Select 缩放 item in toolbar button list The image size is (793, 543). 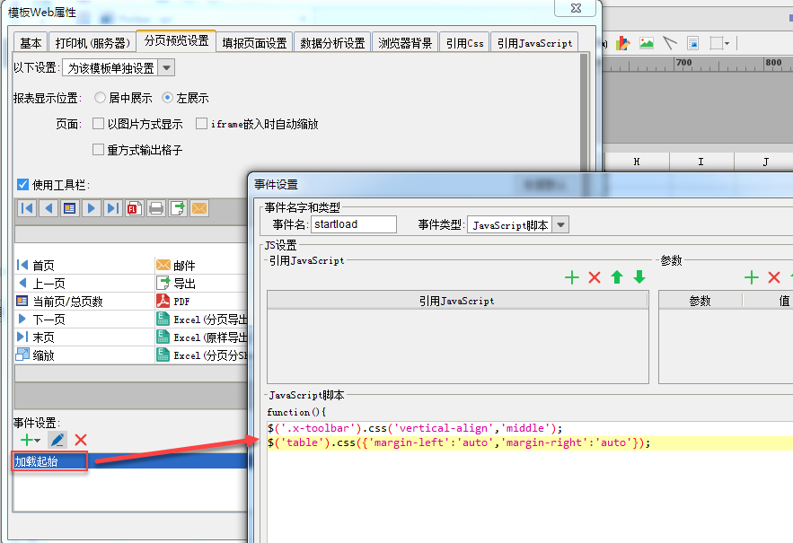click(84, 355)
